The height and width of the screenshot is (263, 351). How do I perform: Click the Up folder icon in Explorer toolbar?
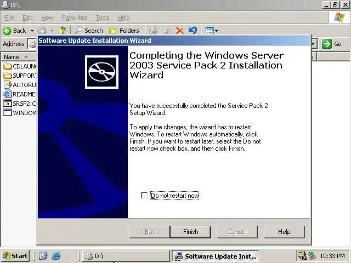(x=62, y=31)
